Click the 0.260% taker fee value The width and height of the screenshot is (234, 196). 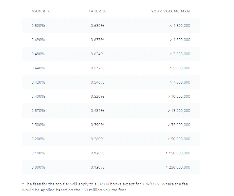(97, 139)
